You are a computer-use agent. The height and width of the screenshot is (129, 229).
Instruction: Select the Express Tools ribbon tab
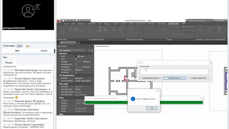[141, 24]
